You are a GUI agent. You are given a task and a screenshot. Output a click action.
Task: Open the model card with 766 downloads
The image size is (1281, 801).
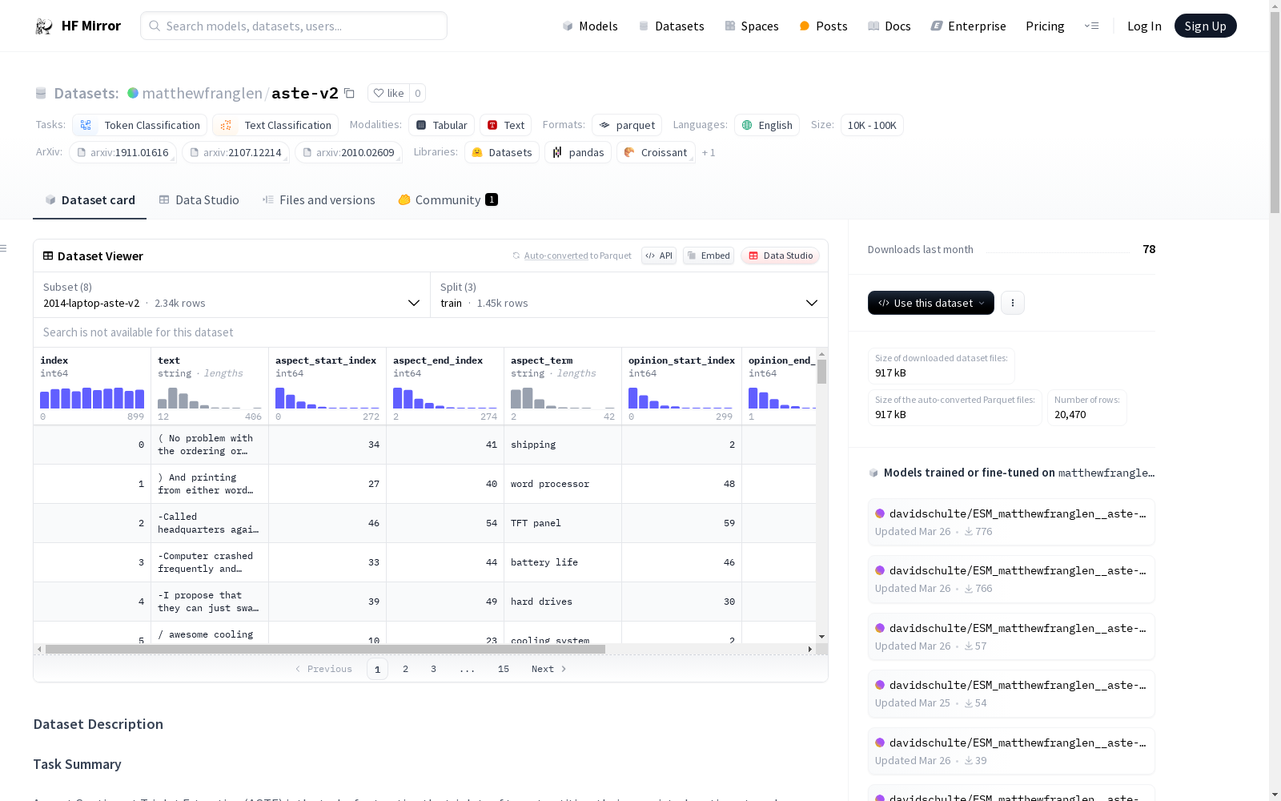point(1011,579)
